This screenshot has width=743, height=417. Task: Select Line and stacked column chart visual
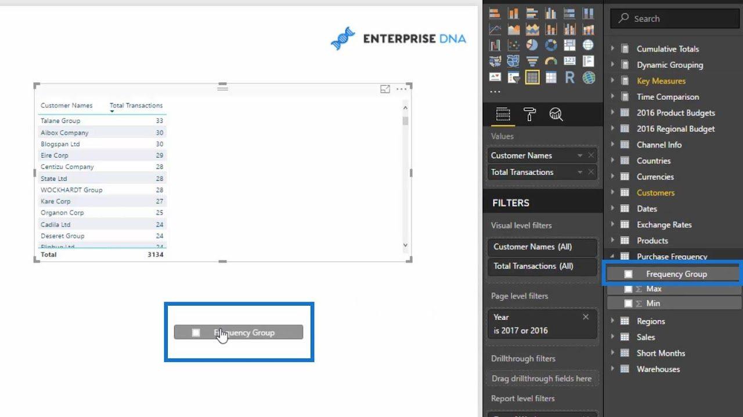click(x=551, y=29)
